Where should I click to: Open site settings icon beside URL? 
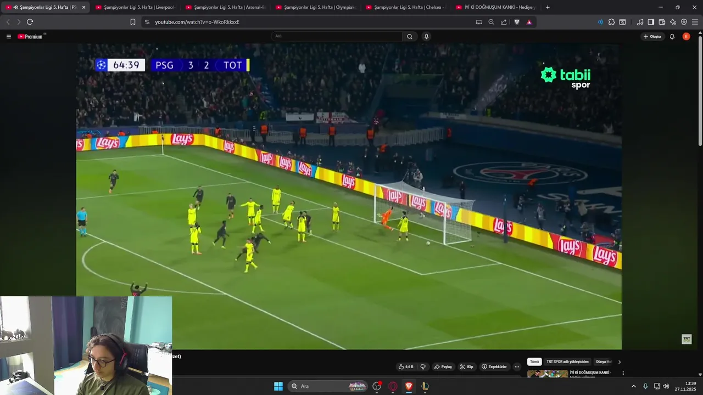(147, 22)
